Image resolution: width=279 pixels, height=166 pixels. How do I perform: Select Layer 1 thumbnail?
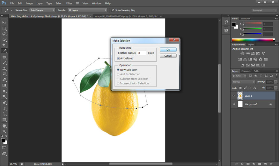pos(240,96)
